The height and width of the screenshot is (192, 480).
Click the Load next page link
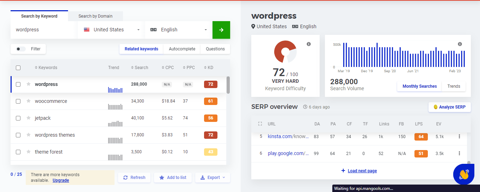tap(362, 171)
